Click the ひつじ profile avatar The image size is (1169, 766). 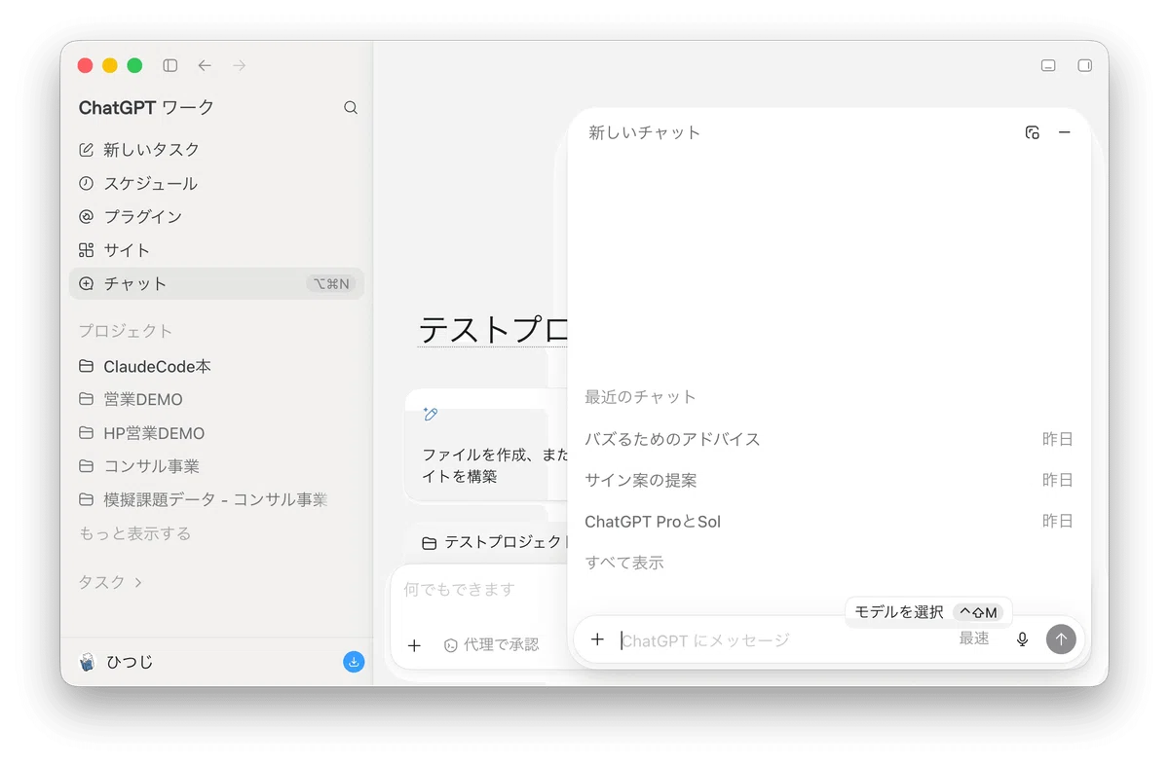point(88,662)
